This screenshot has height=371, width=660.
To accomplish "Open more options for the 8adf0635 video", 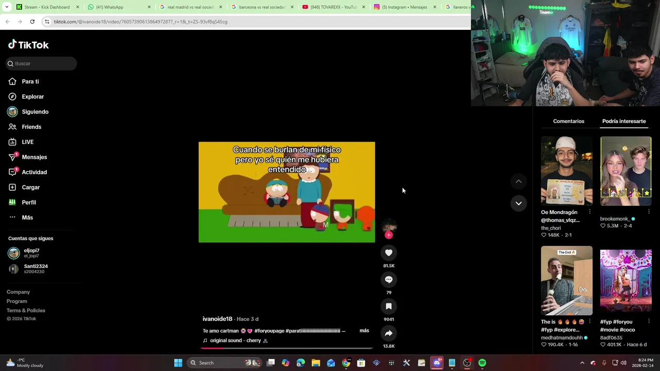I will coord(649,322).
